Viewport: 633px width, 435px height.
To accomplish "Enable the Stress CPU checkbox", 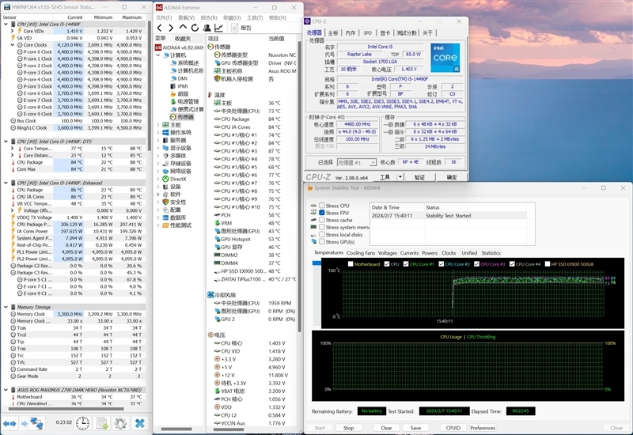I will coord(320,206).
